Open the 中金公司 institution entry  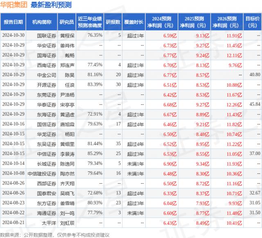tap(45, 75)
